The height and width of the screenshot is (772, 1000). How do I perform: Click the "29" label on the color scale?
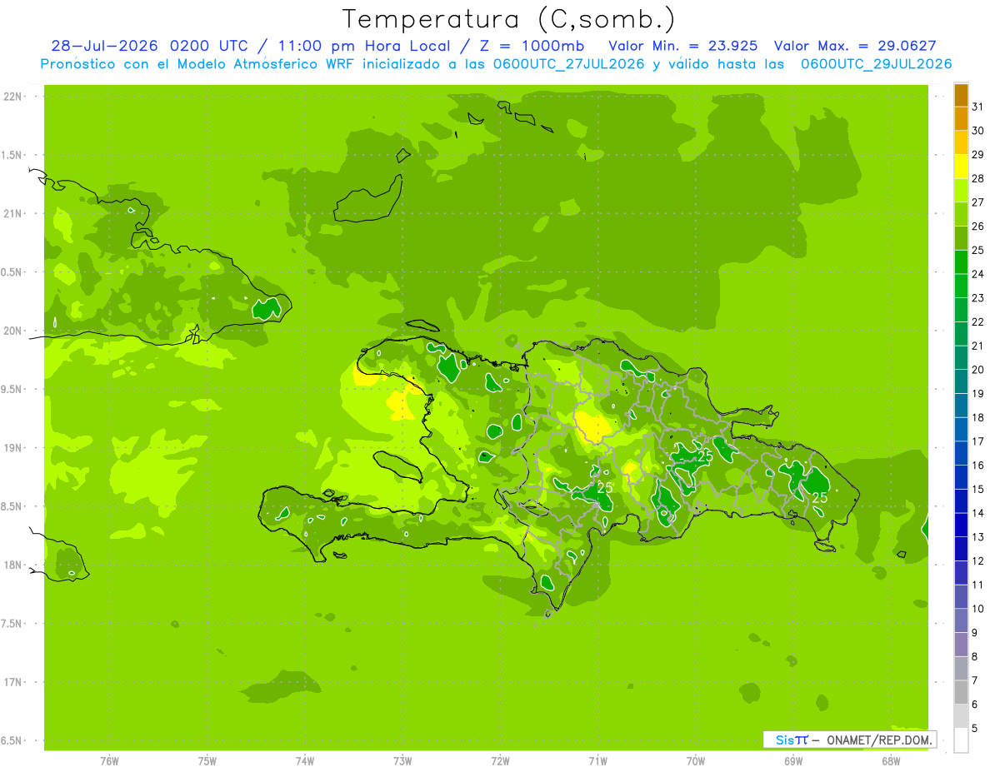click(977, 154)
